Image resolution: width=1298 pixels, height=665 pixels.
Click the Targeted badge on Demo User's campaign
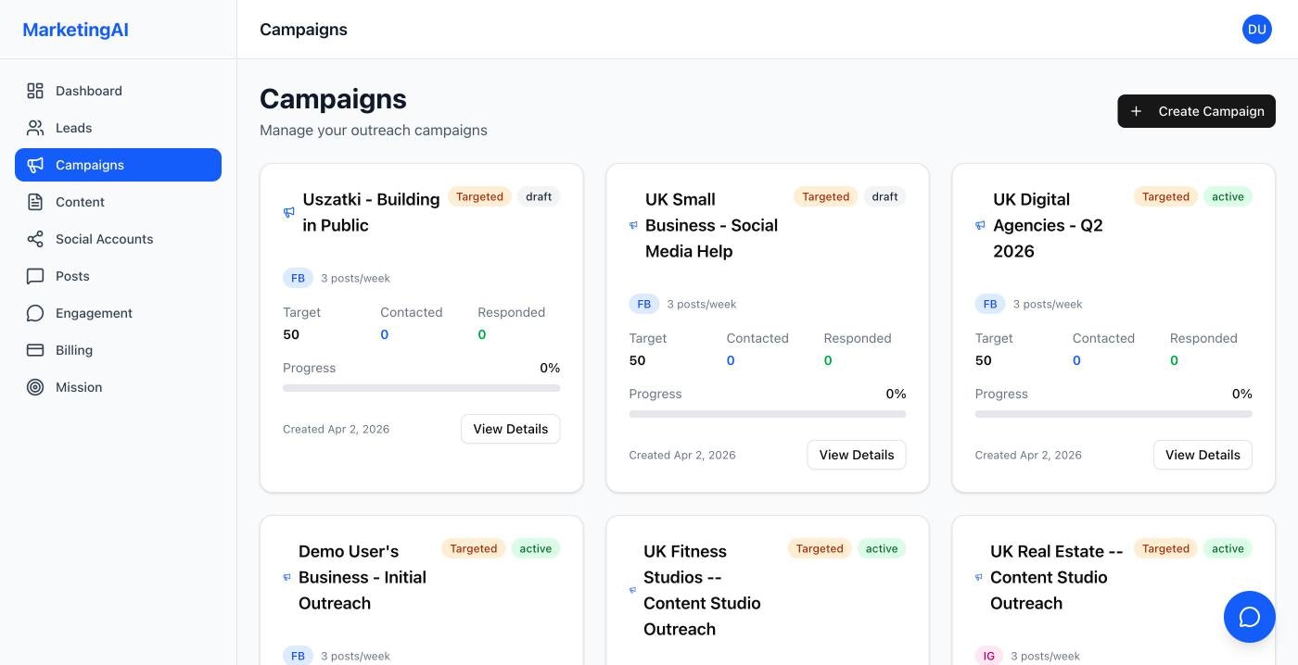coord(473,548)
